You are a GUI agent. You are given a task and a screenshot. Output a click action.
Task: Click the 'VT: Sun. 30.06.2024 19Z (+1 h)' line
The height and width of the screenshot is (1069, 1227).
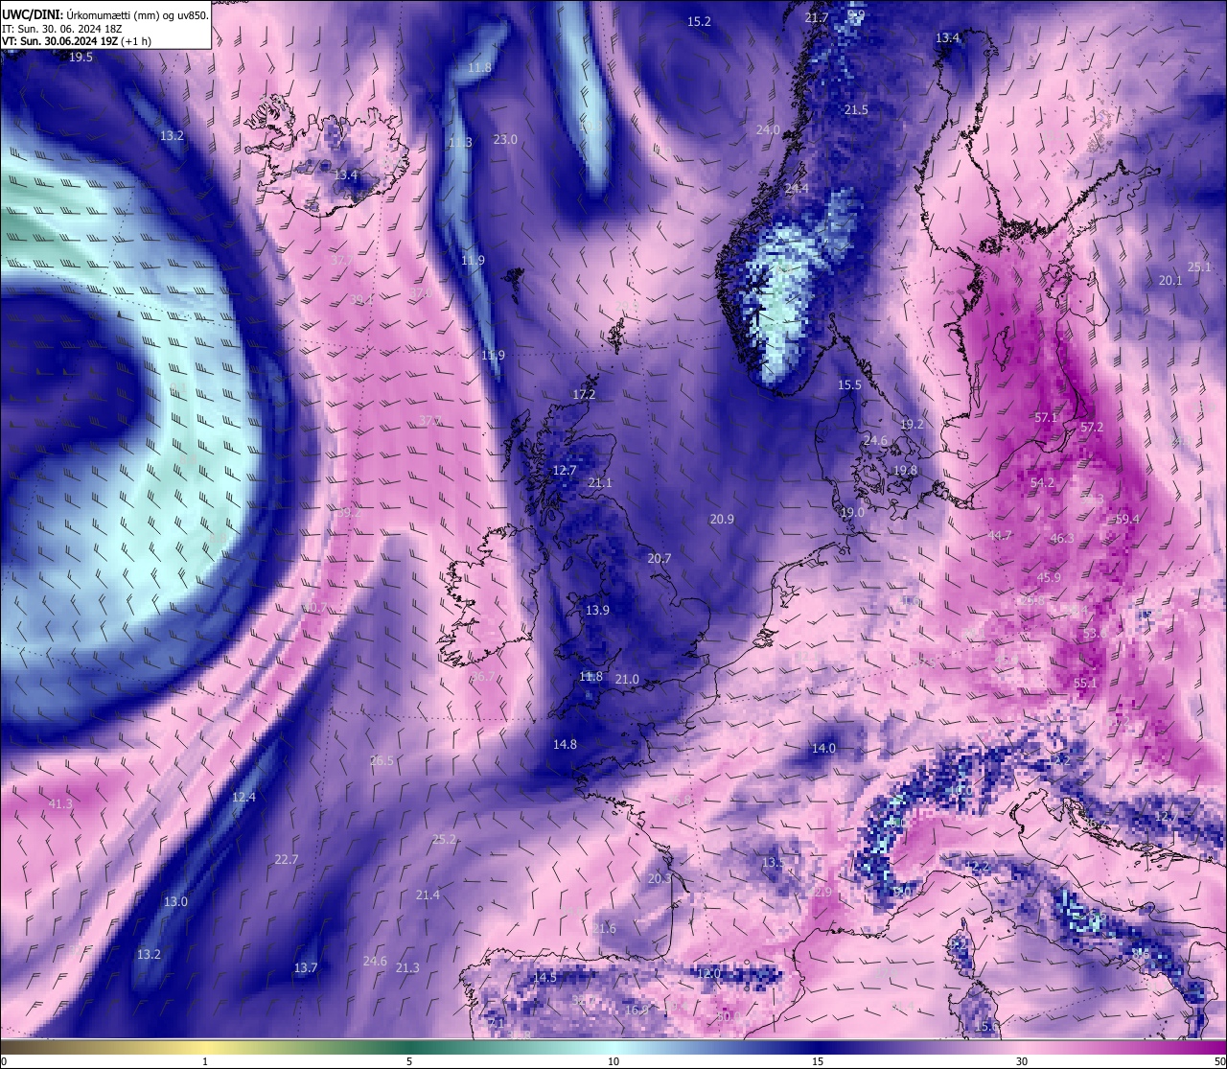tap(77, 42)
